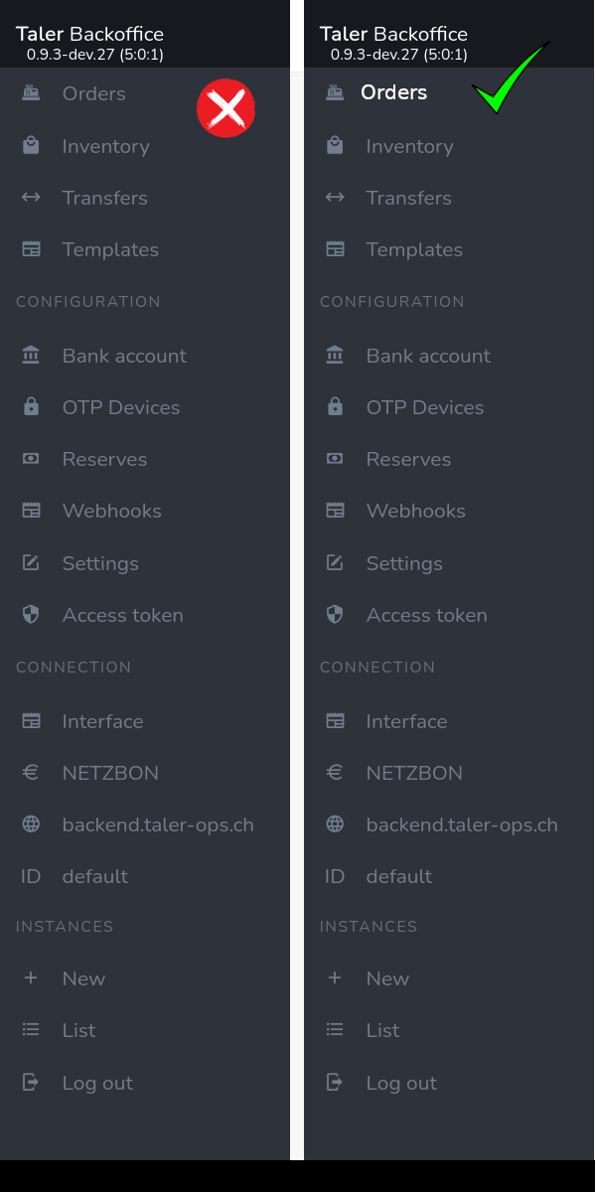
Task: Click default instance ID in red-X sidebar
Action: coord(94,876)
